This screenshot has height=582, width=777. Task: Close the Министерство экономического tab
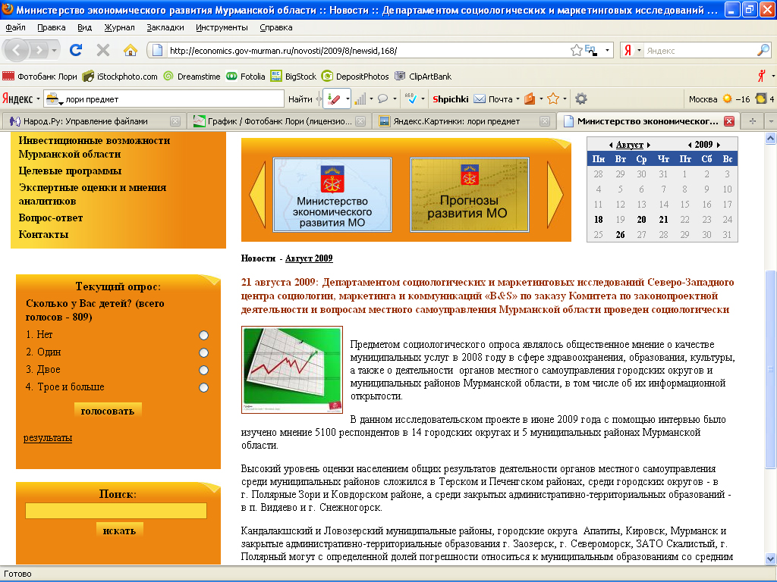[x=729, y=121]
